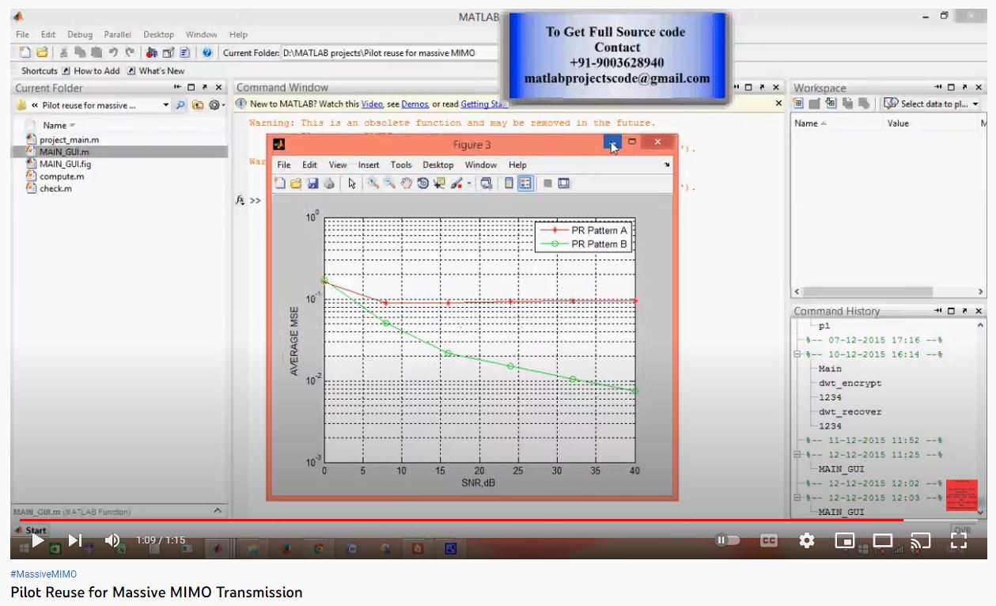
Task: Open file icon in Figure 3 toolbar
Action: (296, 184)
